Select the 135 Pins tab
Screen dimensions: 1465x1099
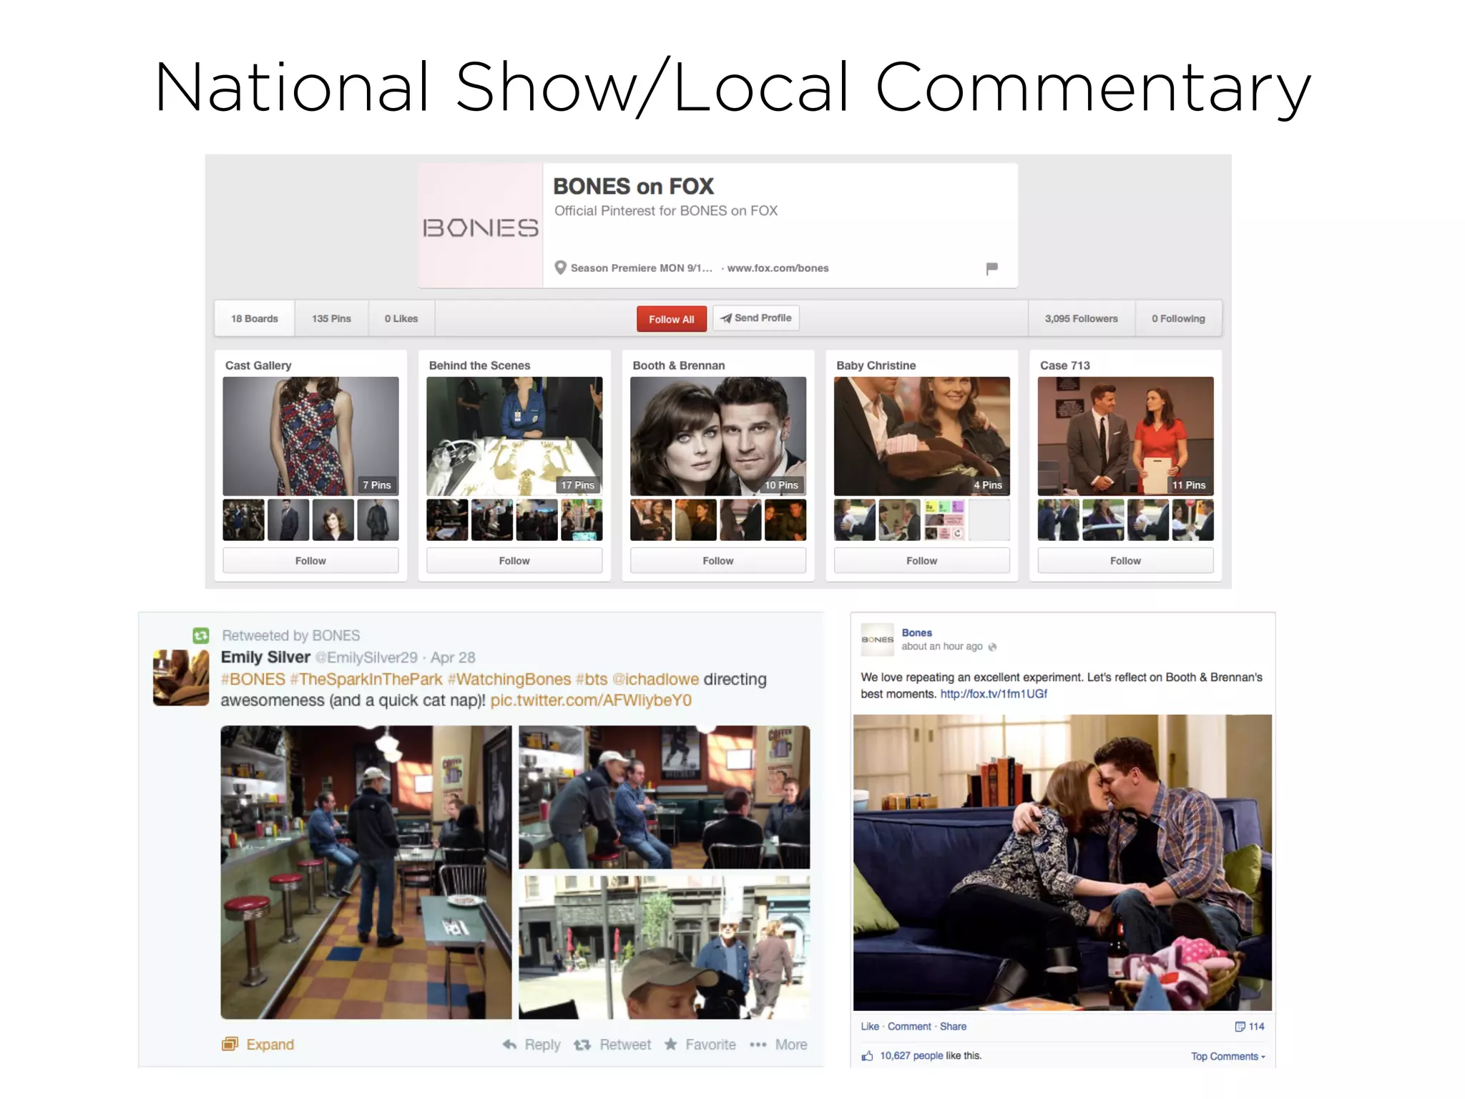coord(331,318)
